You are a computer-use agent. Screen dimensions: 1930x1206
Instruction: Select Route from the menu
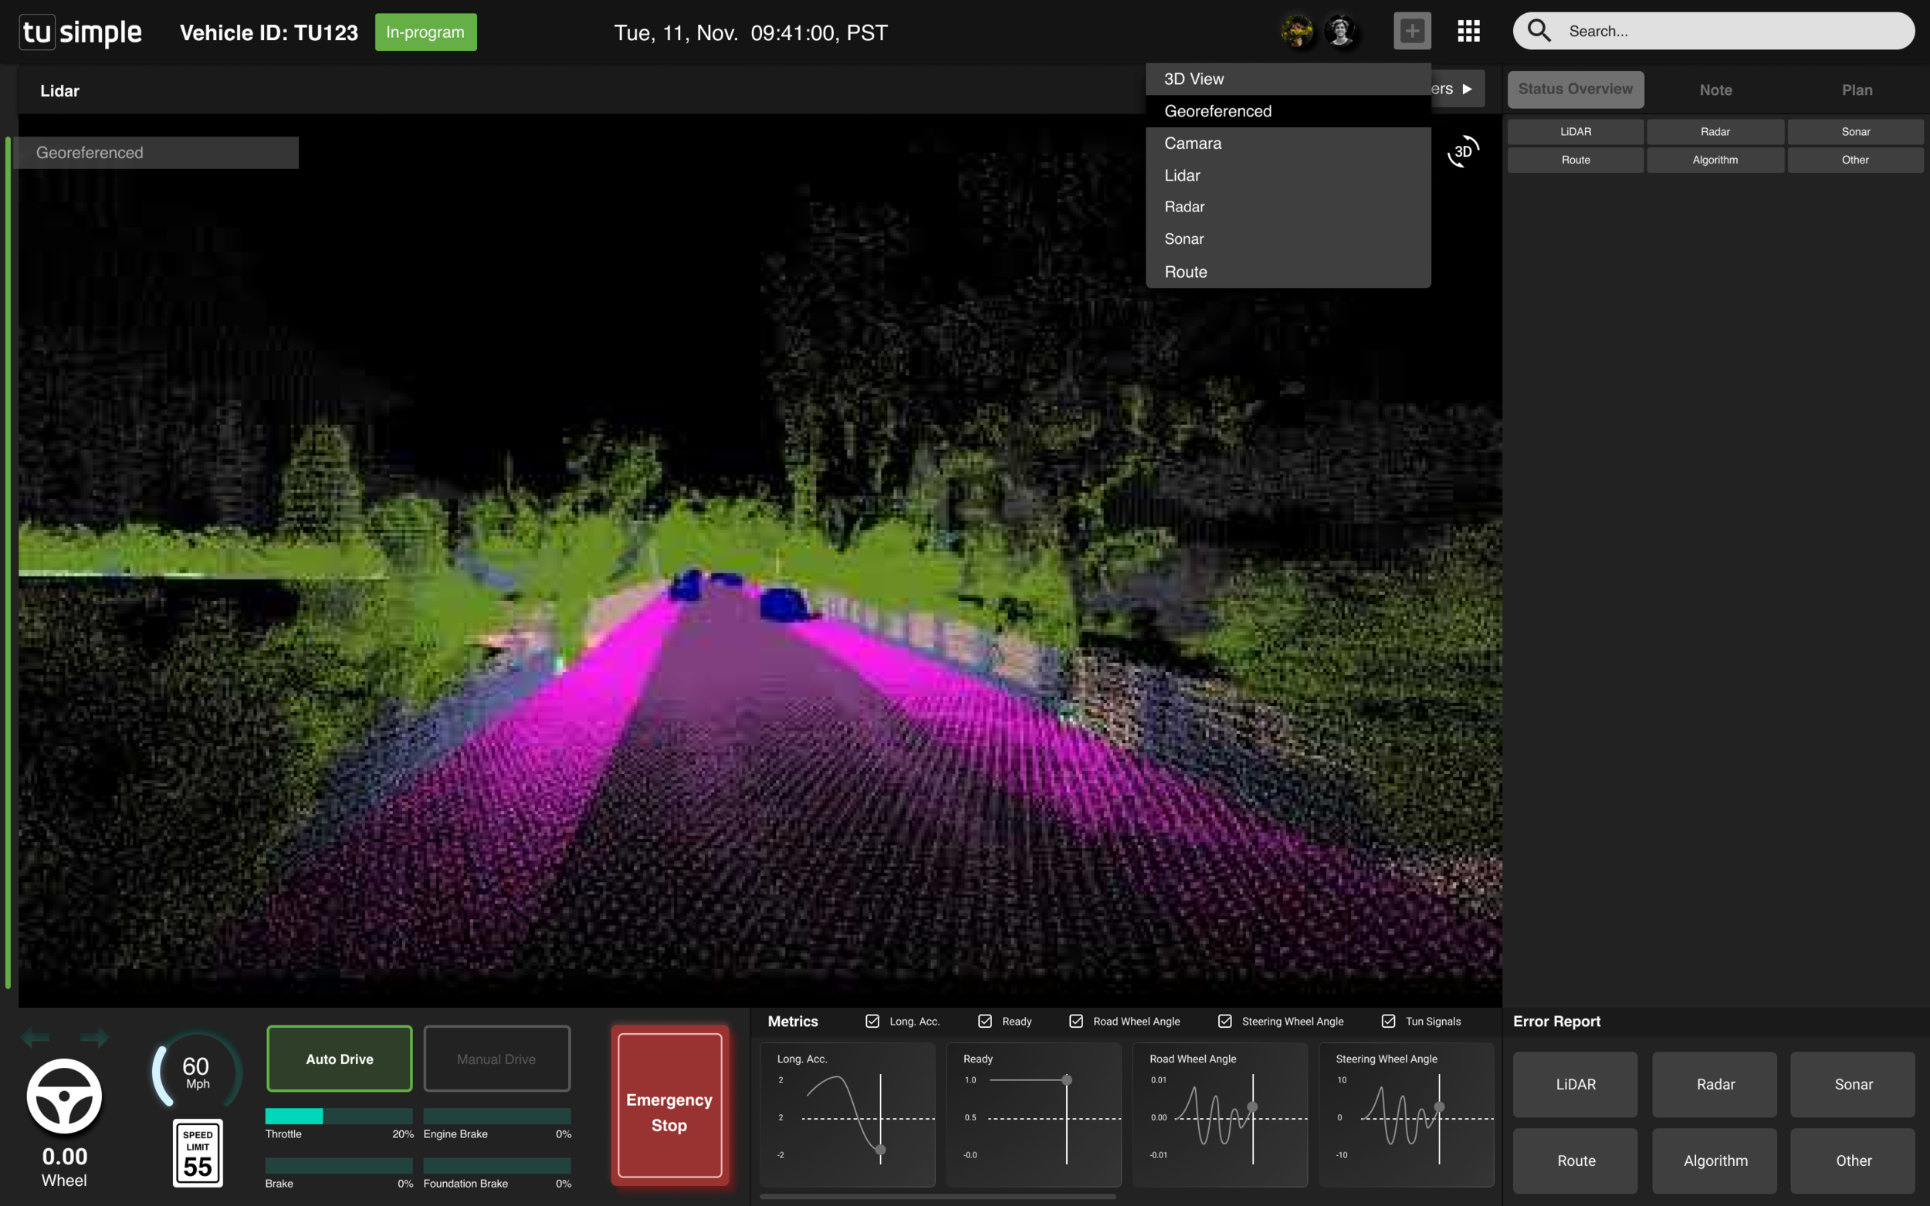[x=1288, y=271]
